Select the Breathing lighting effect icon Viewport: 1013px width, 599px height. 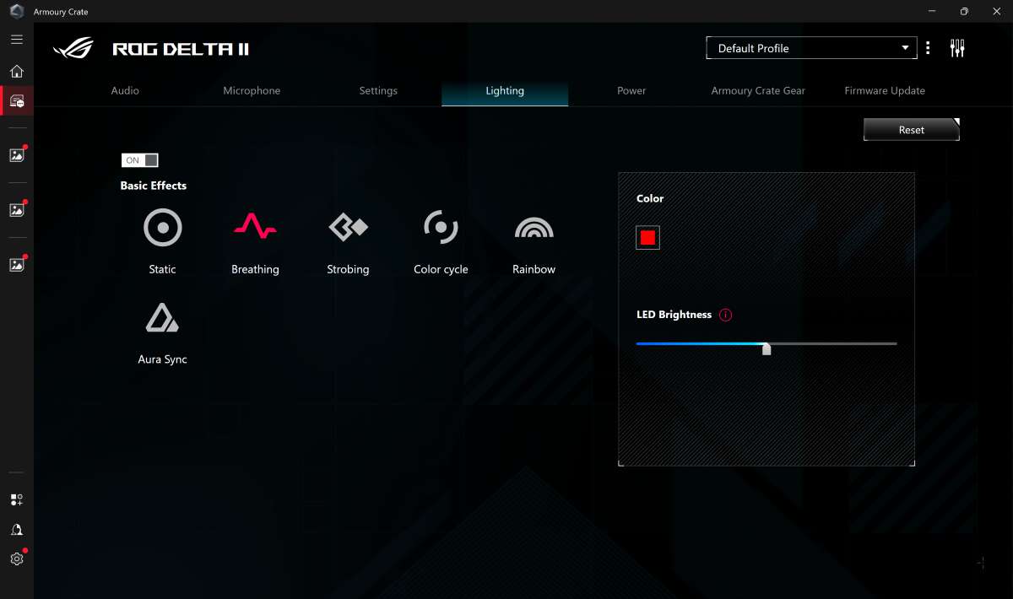(255, 226)
